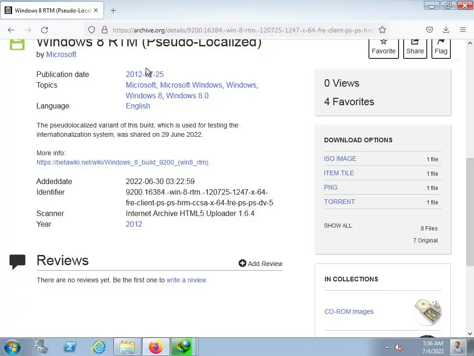The image size is (474, 356).
Task: Open the Firefox downloads panel
Action: tap(446, 30)
